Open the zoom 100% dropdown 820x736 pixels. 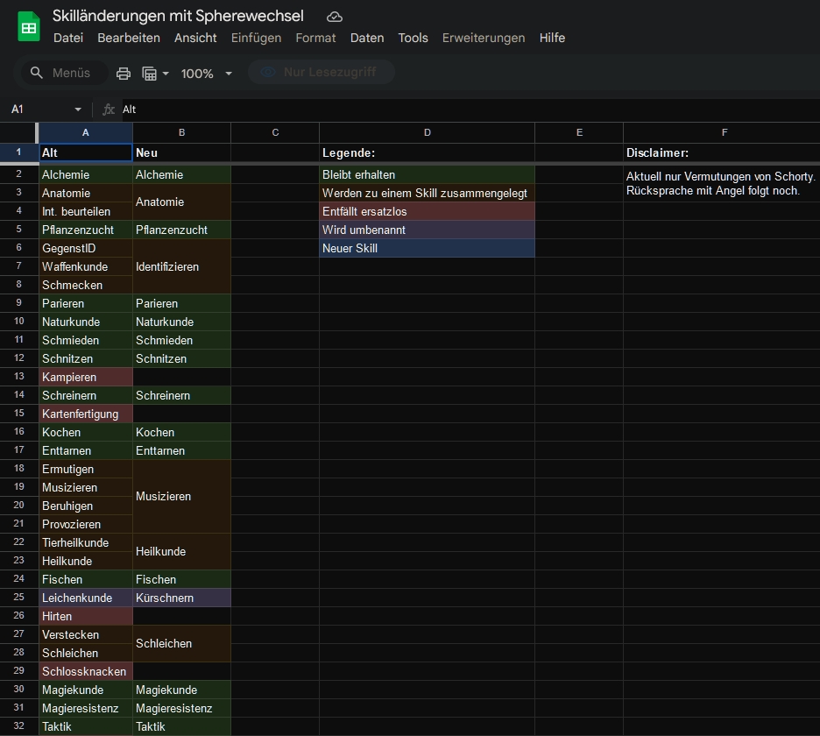(207, 74)
